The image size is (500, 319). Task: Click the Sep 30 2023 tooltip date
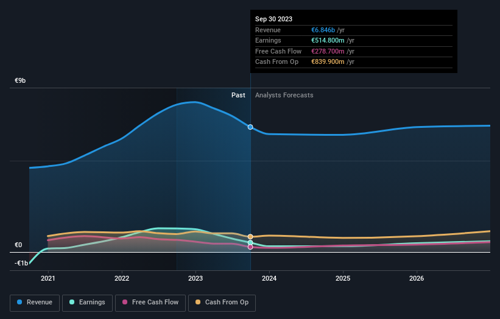(273, 19)
